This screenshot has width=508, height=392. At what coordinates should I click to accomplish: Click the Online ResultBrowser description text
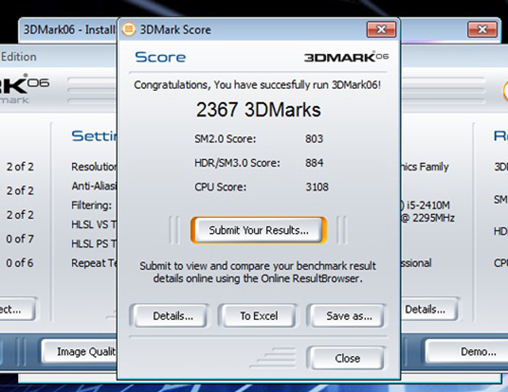coord(258,272)
